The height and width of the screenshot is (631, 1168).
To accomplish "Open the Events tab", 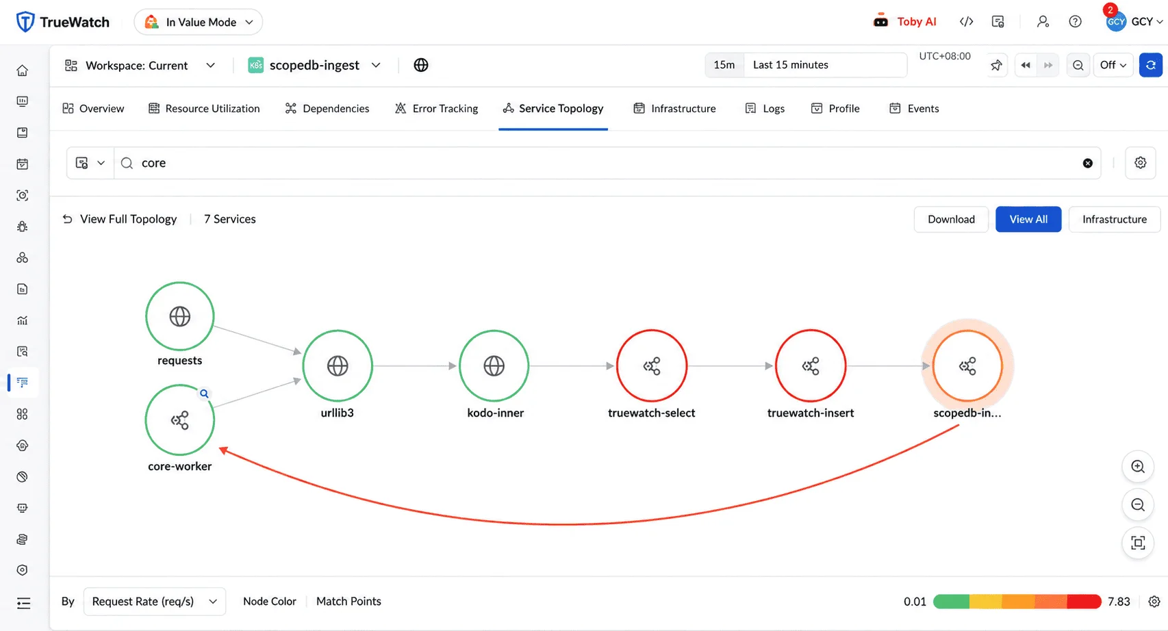I will 914,108.
